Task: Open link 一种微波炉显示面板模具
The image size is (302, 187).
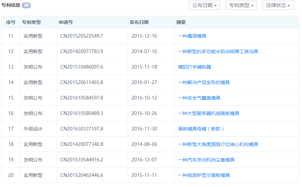Action: pyautogui.click(x=204, y=175)
